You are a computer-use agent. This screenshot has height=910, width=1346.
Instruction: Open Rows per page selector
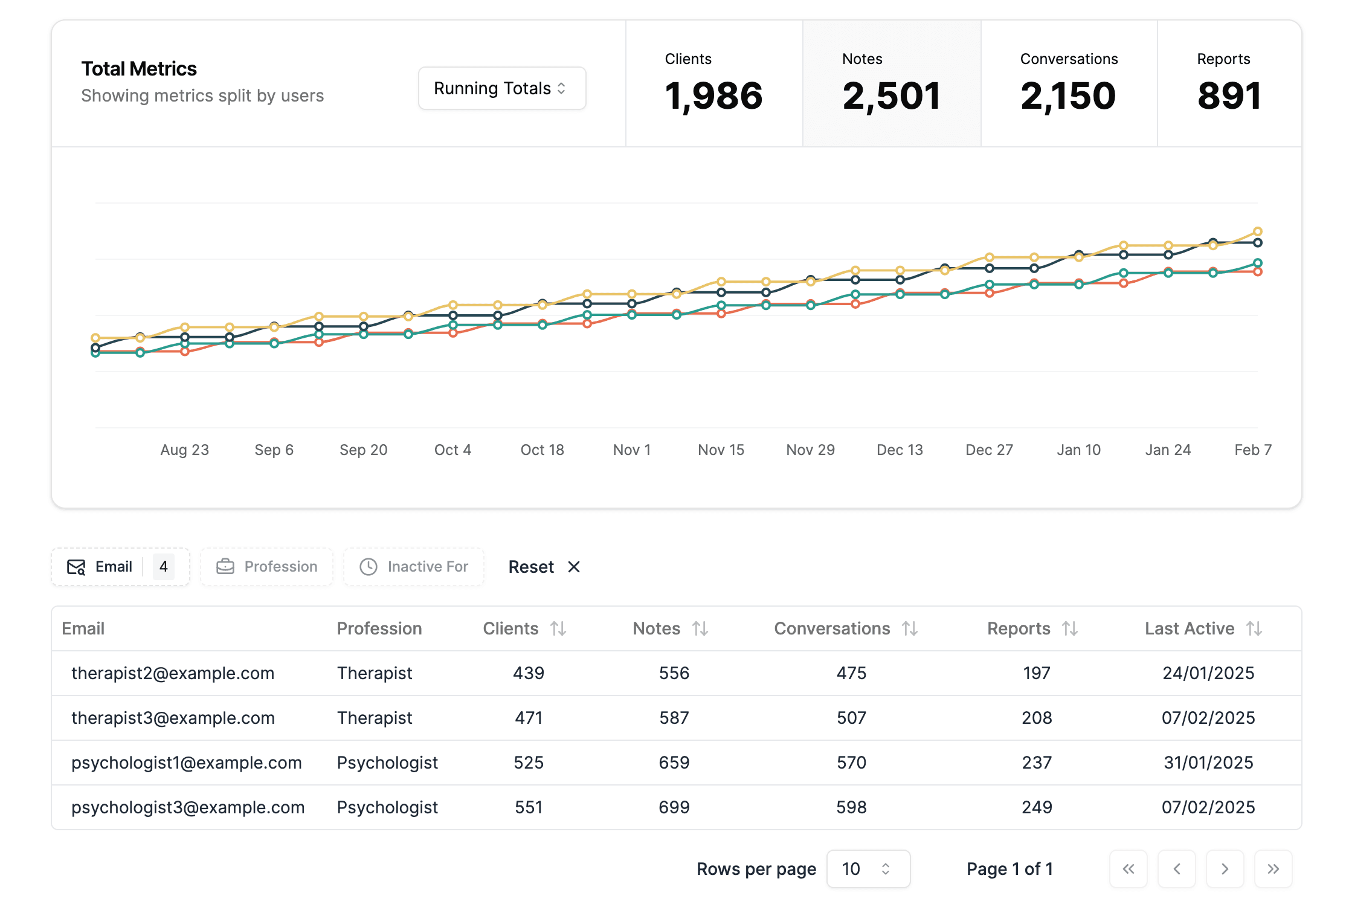(x=868, y=869)
